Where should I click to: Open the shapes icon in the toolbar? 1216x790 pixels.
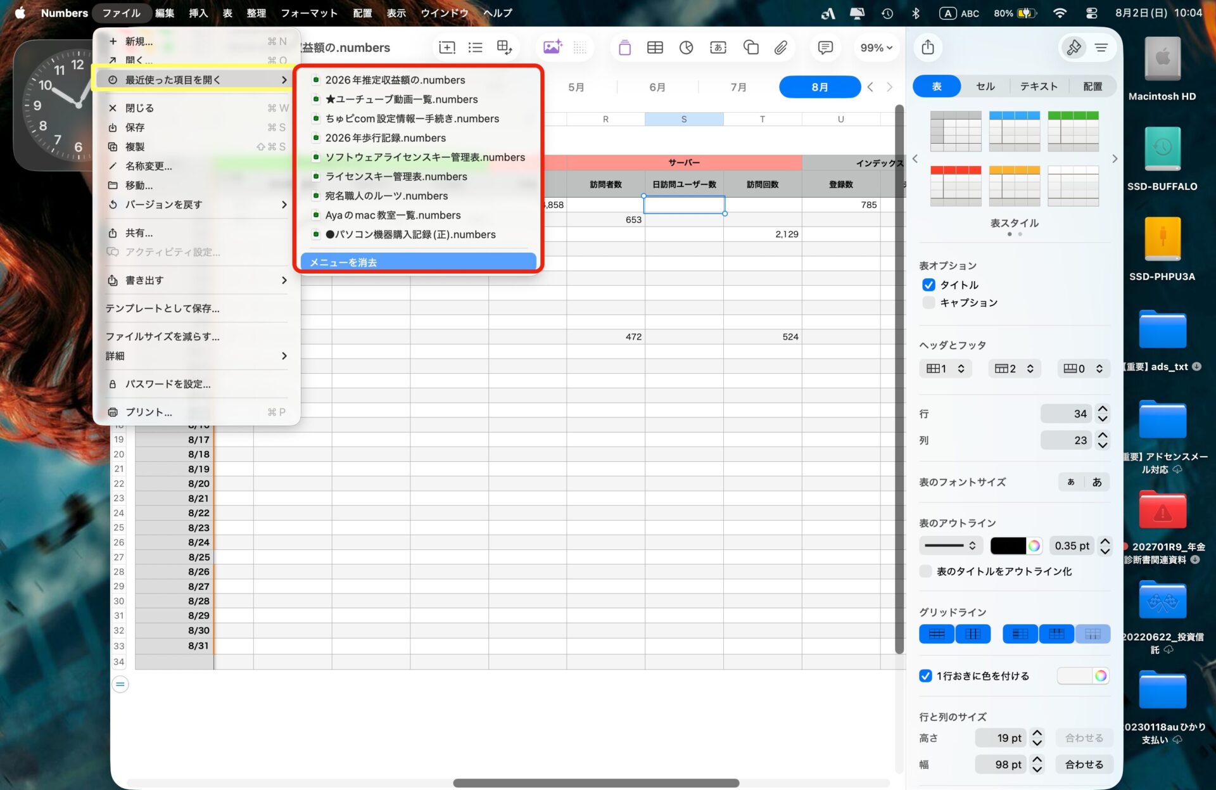(x=750, y=48)
